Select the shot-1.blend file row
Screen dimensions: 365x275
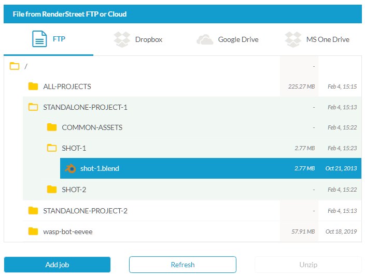(x=210, y=168)
